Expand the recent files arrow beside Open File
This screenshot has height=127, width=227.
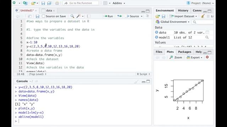coord(37,3)
